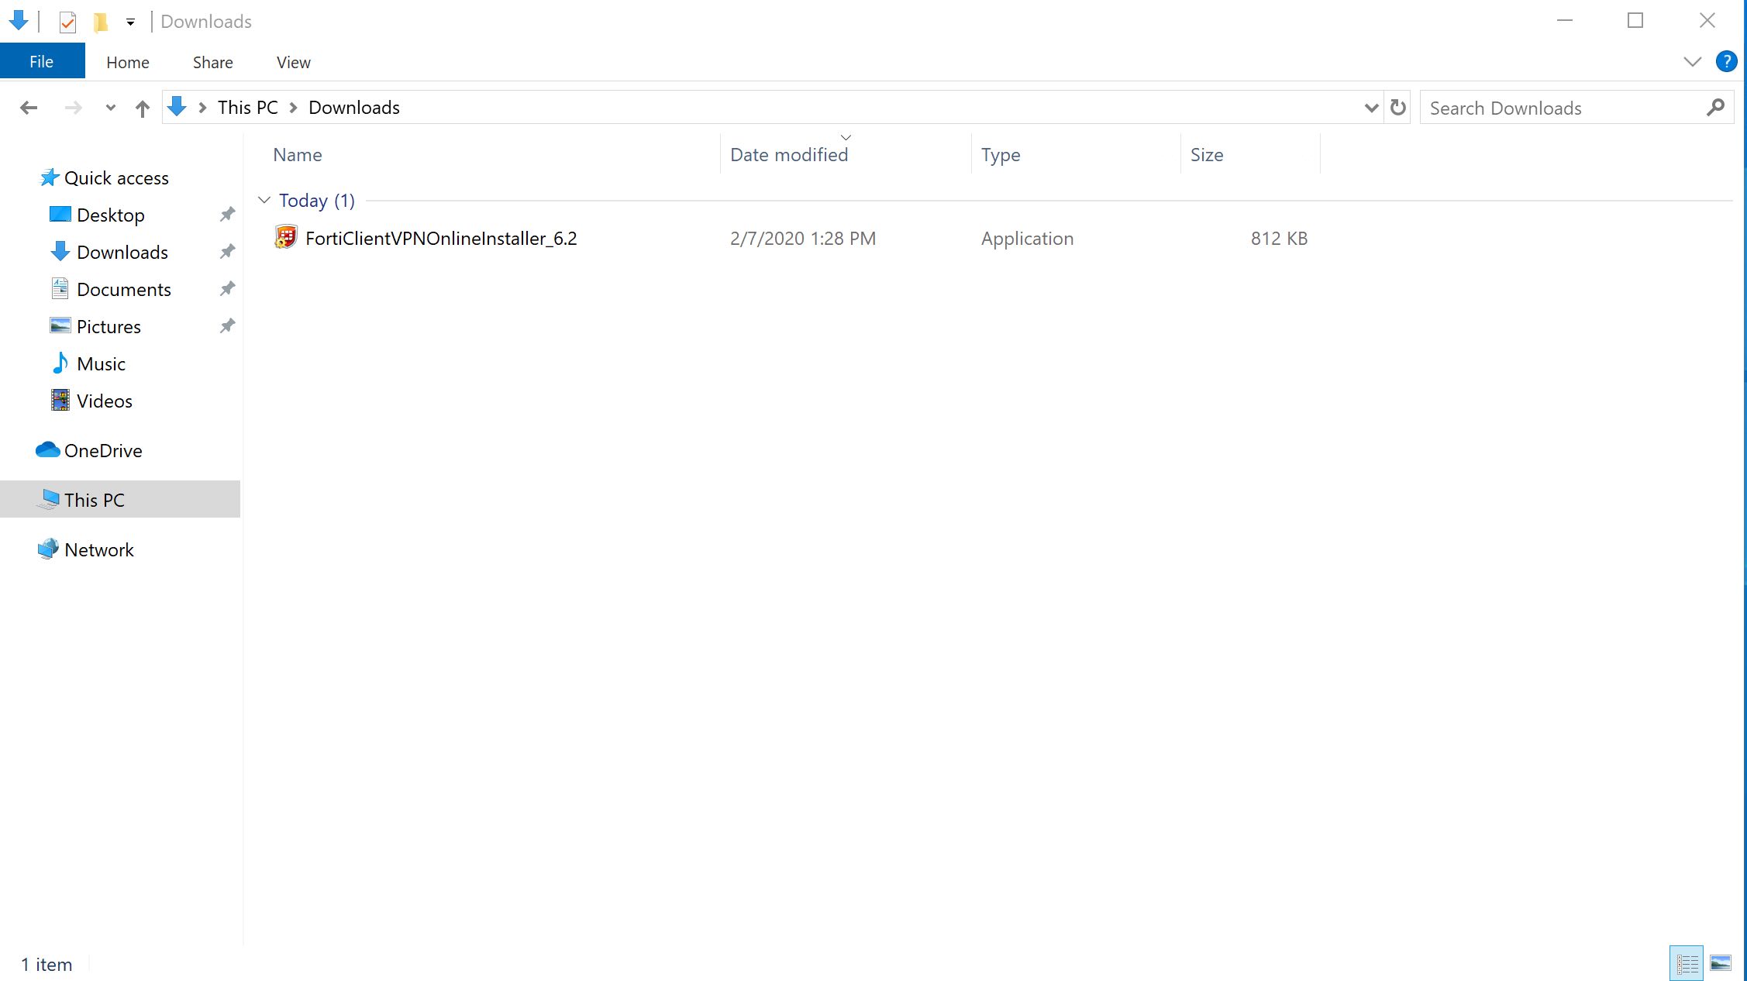Expand the chevron before This PC breadcrumb
The height and width of the screenshot is (981, 1747).
[203, 108]
